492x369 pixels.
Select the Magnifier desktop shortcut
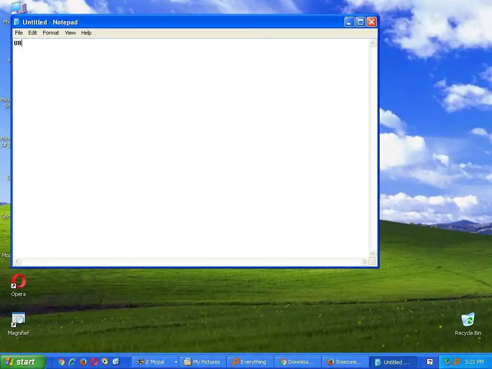tap(18, 324)
